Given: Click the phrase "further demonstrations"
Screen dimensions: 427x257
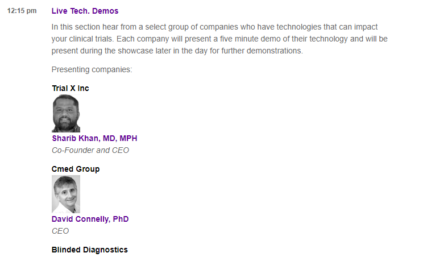Looking at the screenshot, I should tap(263, 51).
